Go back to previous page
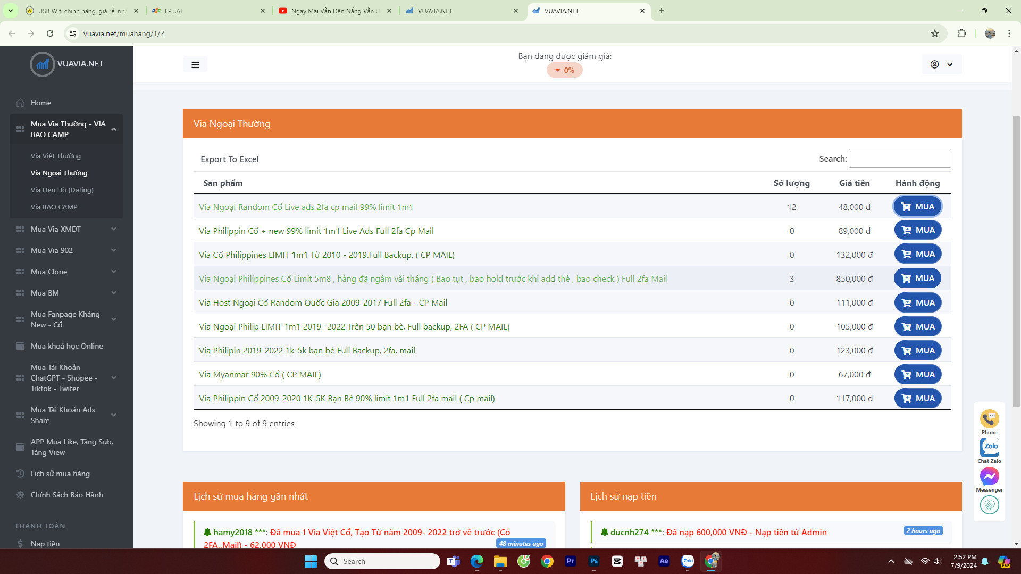The image size is (1021, 574). (x=12, y=33)
